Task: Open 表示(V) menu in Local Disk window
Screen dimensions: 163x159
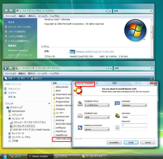Action: pyautogui.click(x=32, y=74)
